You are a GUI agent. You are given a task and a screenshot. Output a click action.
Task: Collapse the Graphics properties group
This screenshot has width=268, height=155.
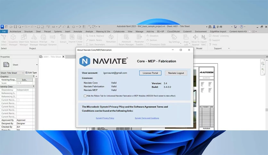[x=33, y=76]
